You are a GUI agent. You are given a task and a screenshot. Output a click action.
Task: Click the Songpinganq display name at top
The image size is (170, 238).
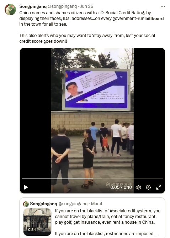point(33,6)
